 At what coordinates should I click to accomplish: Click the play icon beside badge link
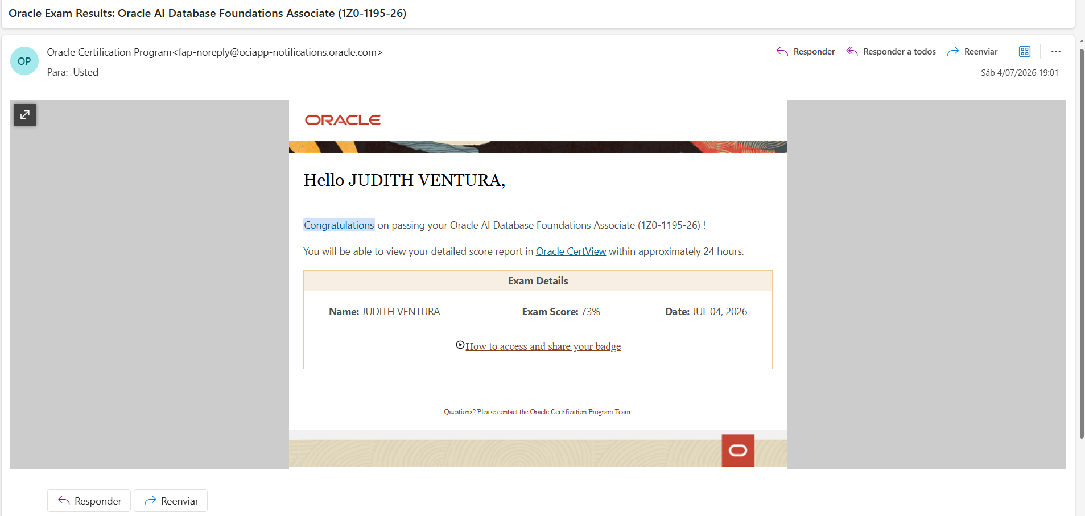point(460,345)
